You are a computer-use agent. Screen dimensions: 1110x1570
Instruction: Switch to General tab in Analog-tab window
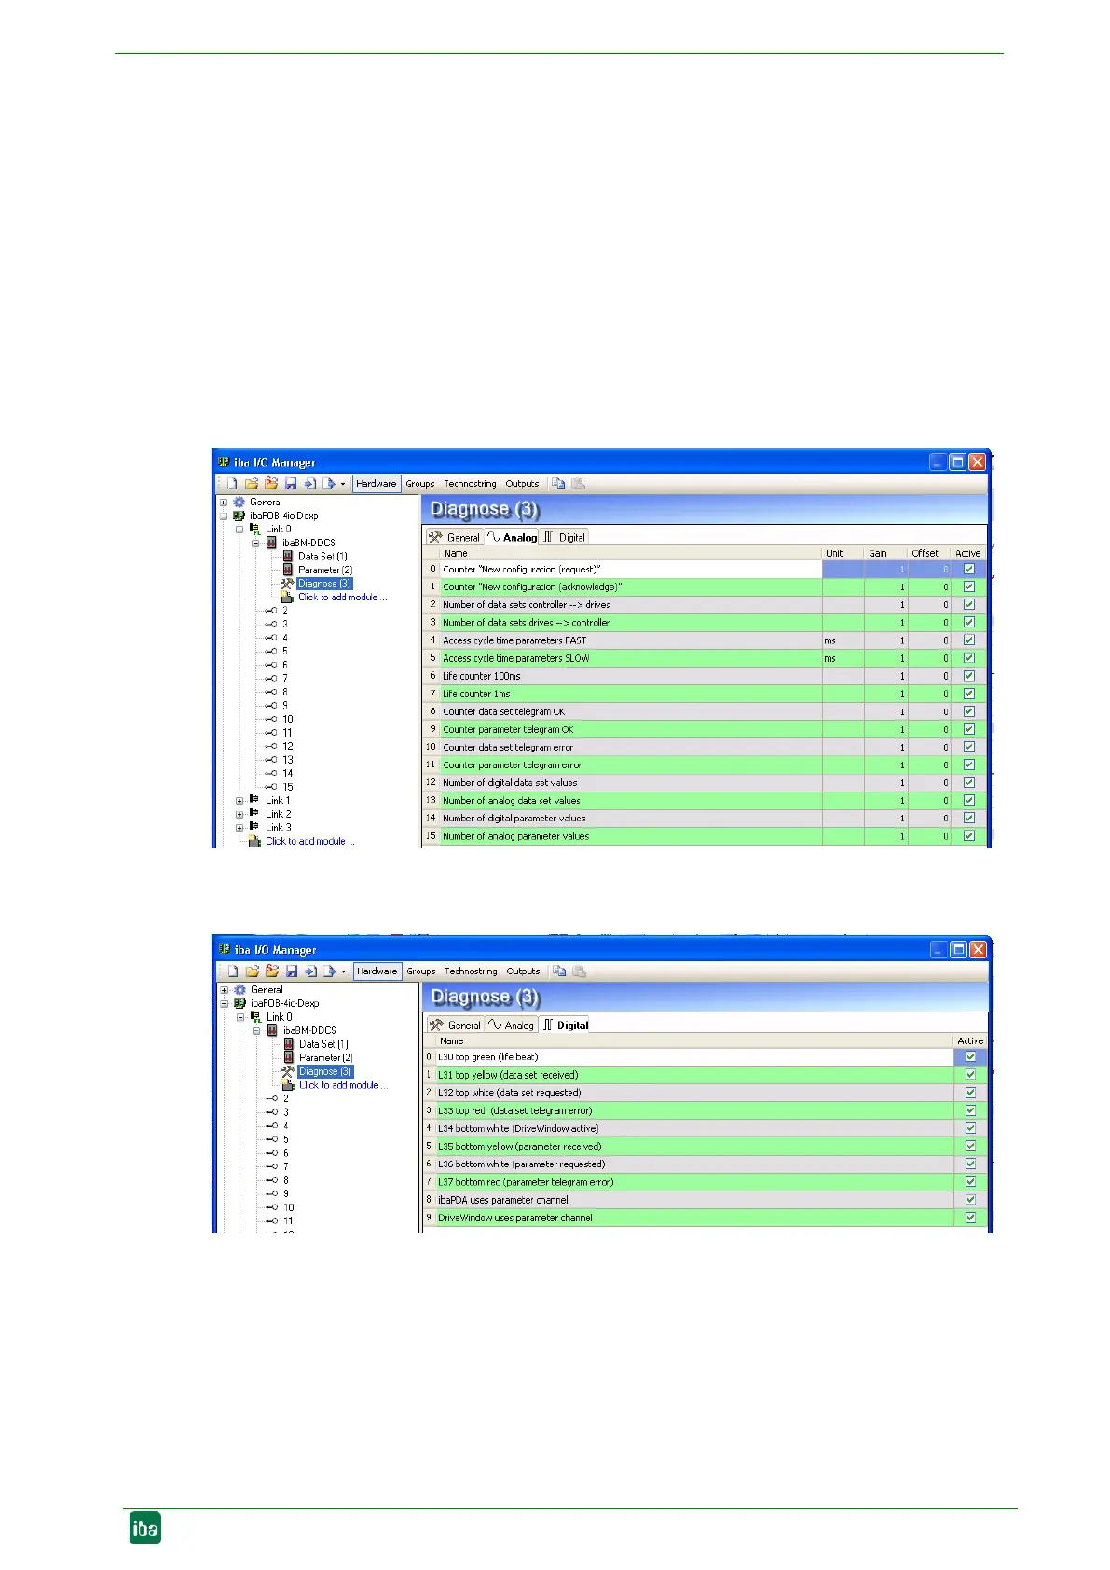pyautogui.click(x=455, y=538)
